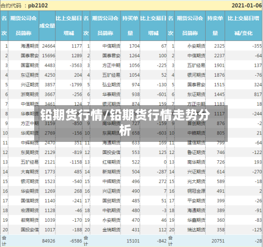263x247 pixels.
Task: Click the "金瑞期货" company name
Action: pos(112,230)
